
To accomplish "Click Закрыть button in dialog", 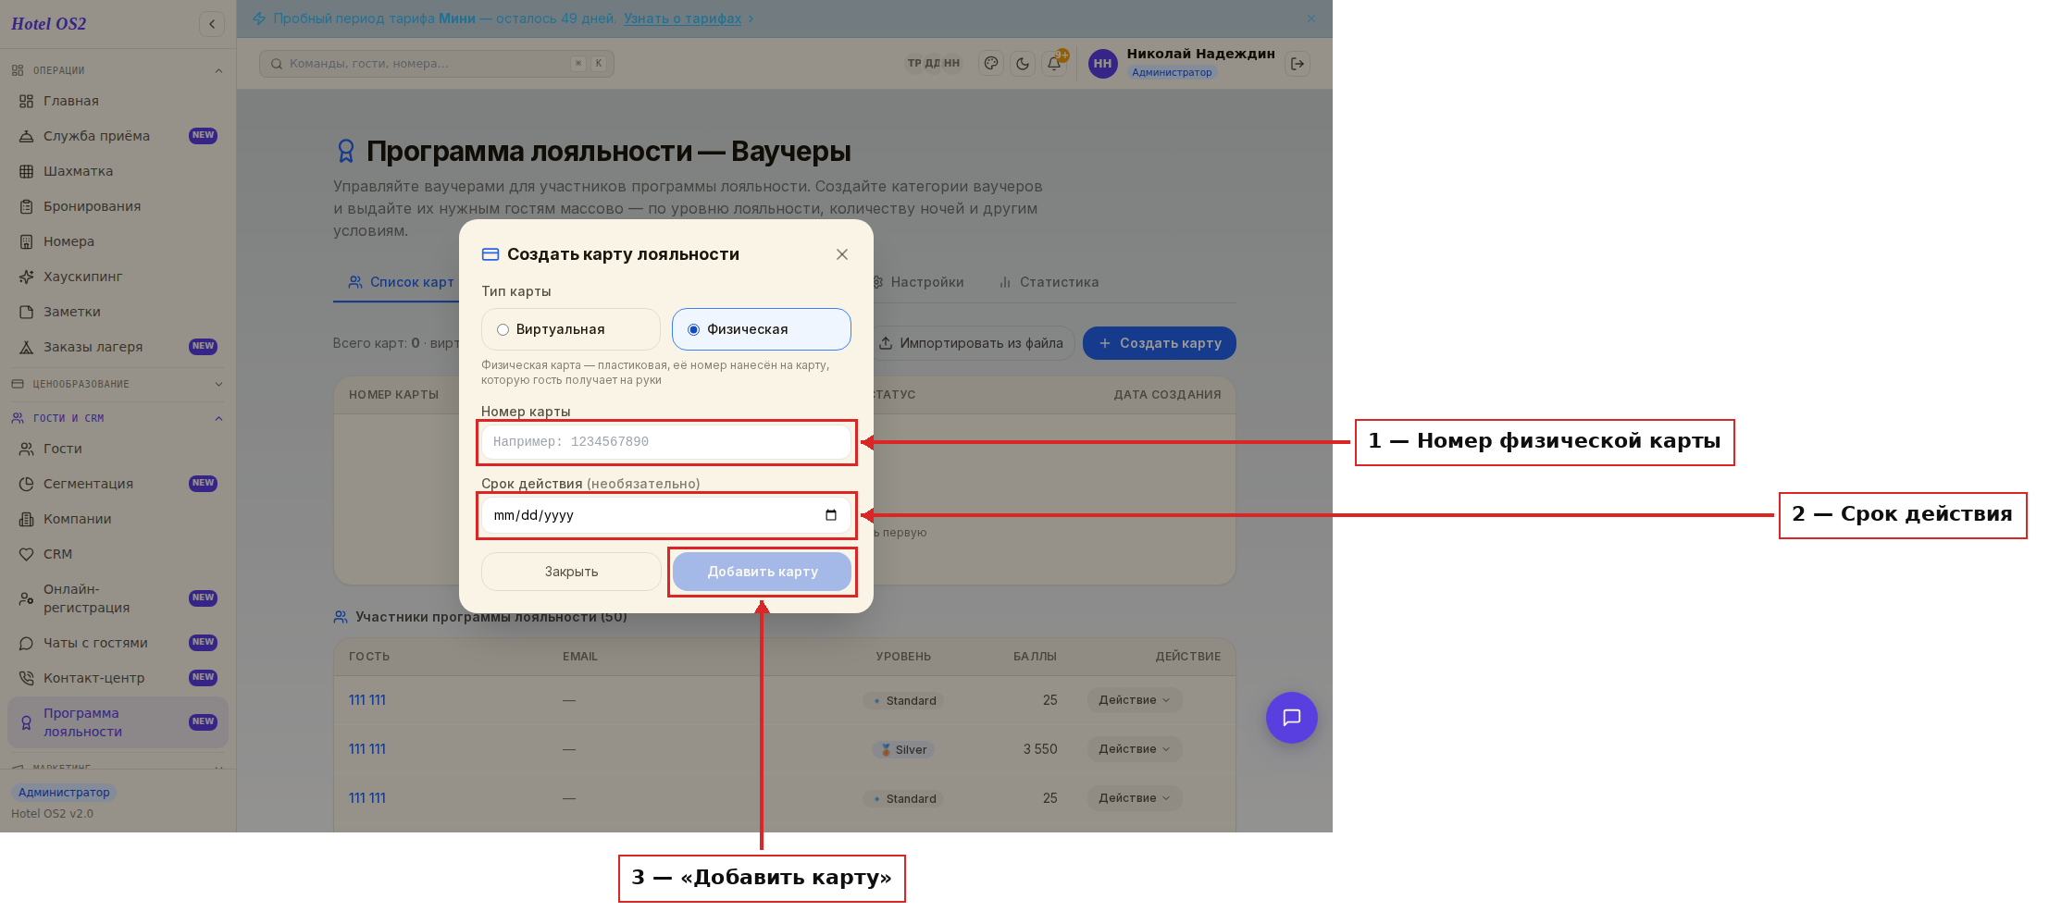I will tap(571, 572).
